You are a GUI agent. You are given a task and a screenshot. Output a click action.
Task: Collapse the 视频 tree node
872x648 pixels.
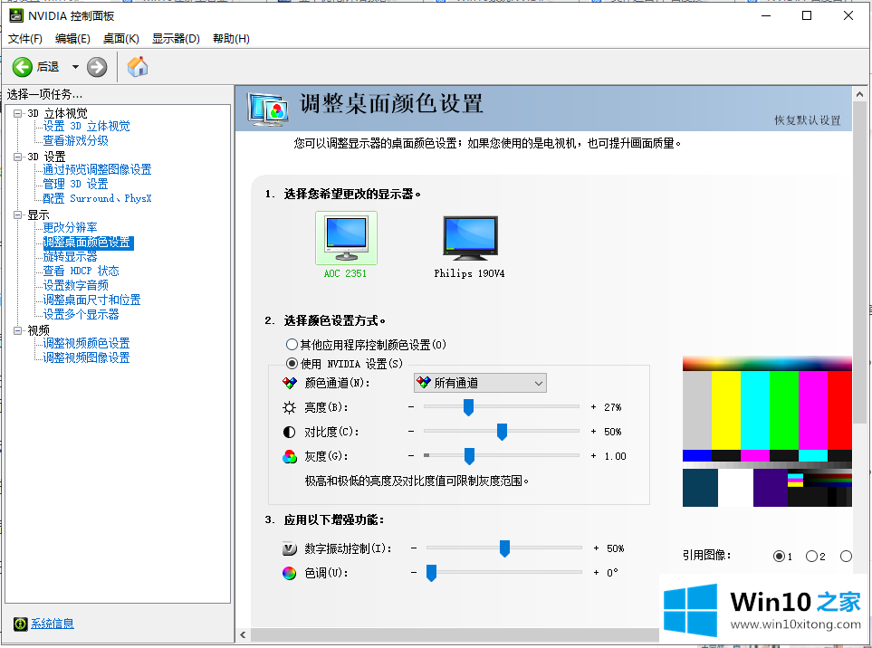(18, 330)
